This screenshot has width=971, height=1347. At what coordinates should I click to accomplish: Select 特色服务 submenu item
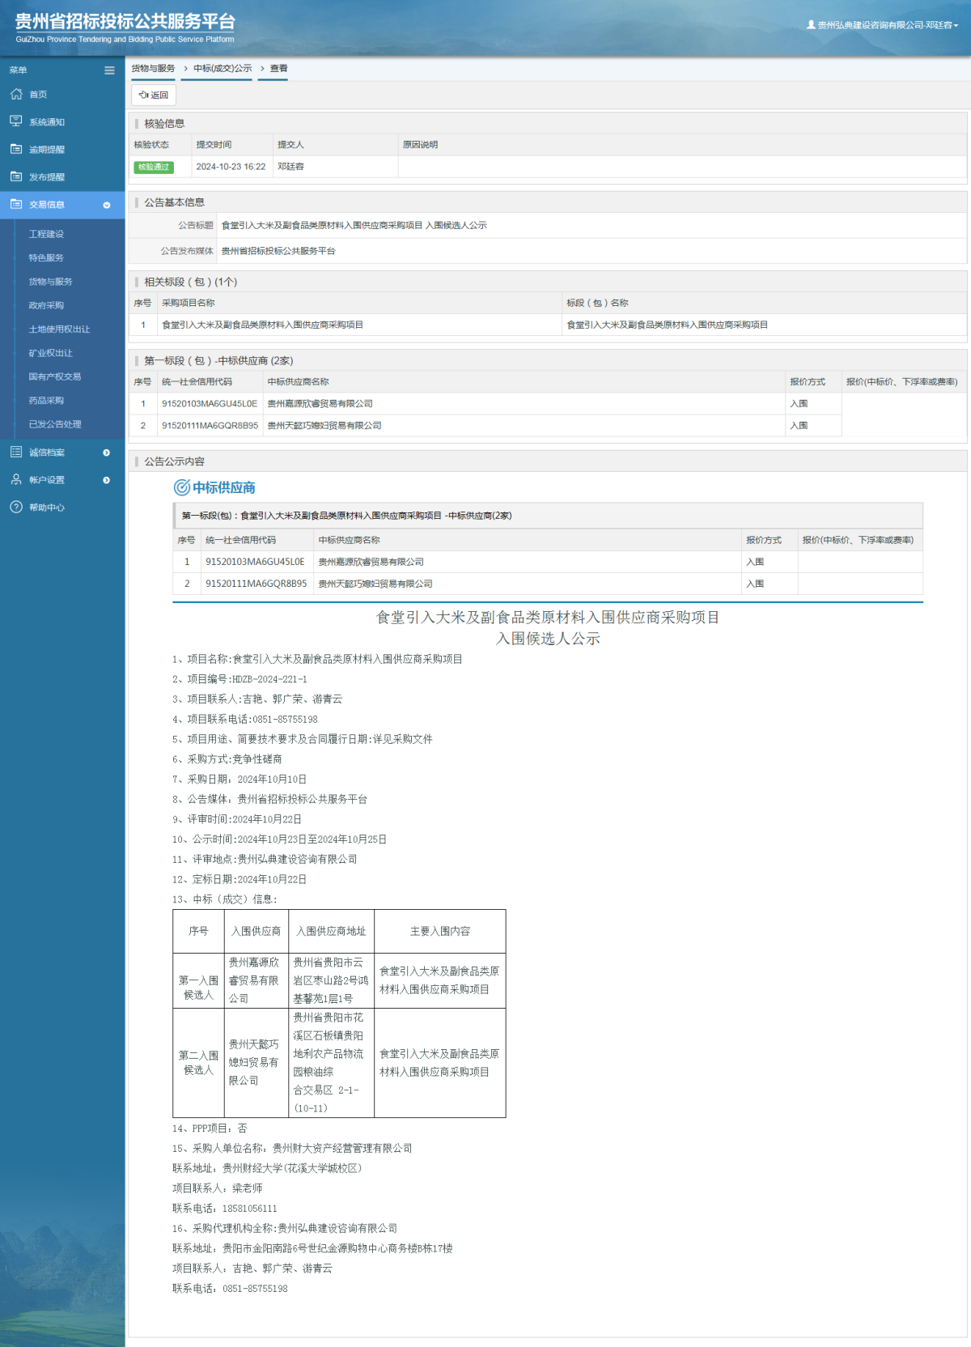pos(46,257)
